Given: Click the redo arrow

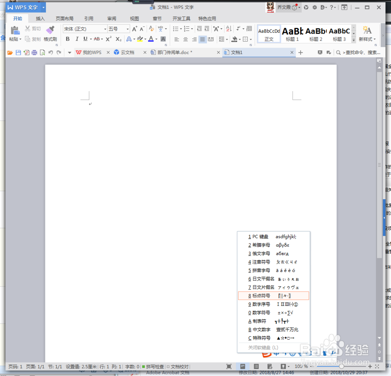Looking at the screenshot, I should click(x=59, y=52).
